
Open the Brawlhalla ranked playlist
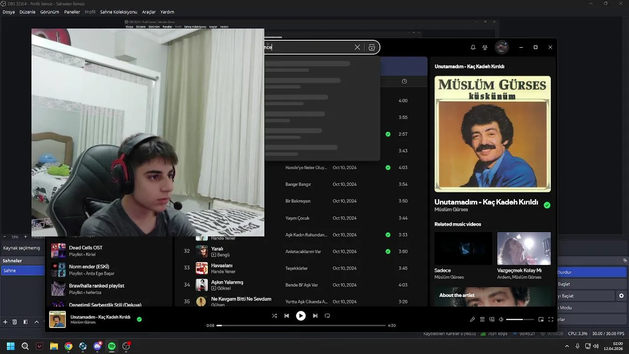tap(109, 289)
